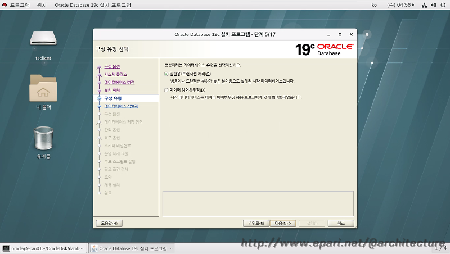Open the network status icon in top panel
This screenshot has width=450, height=254.
click(x=424, y=5)
